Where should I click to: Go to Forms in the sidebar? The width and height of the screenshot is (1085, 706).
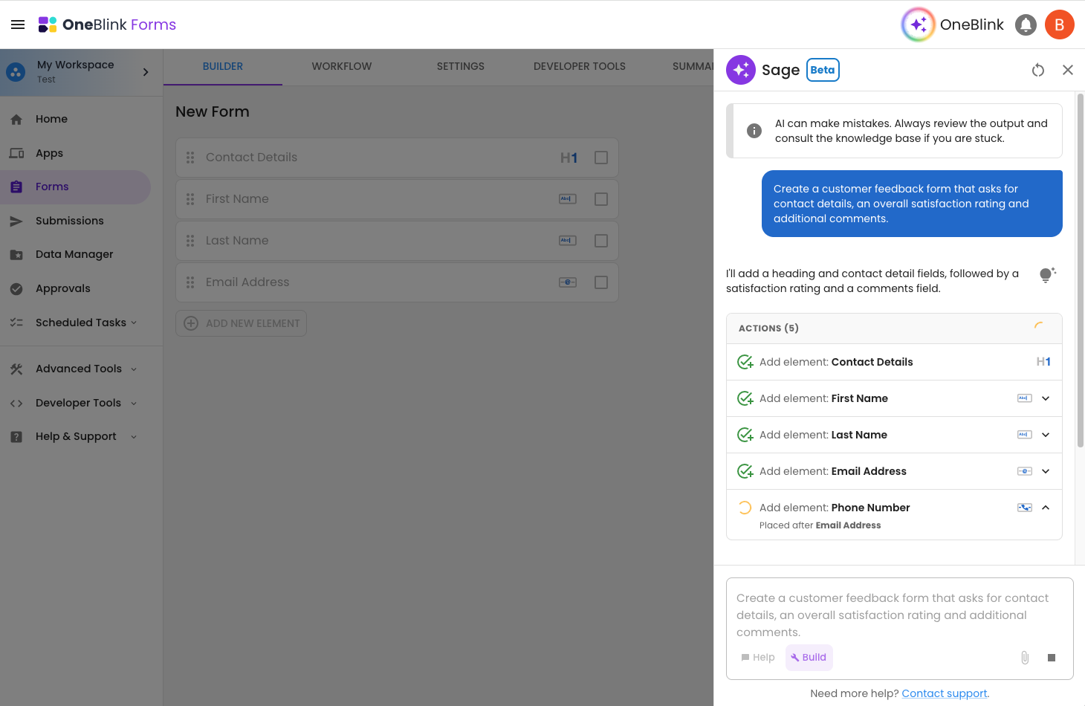click(x=75, y=187)
